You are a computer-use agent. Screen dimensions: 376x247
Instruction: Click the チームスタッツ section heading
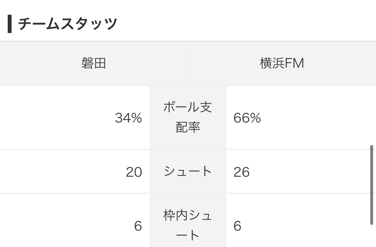coord(67,24)
